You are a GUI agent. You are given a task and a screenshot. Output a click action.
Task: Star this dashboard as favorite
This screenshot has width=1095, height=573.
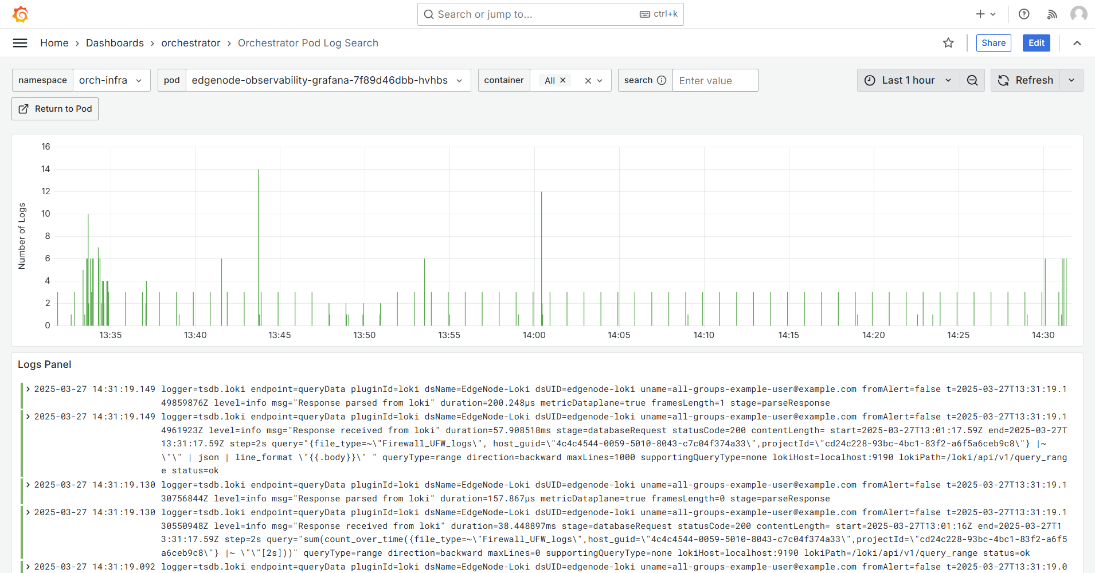pyautogui.click(x=948, y=43)
